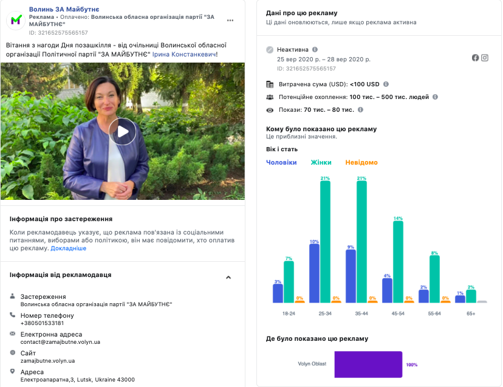Click the Волинь ЗА Майбутнє page name
The height and width of the screenshot is (387, 503).
pos(60,10)
